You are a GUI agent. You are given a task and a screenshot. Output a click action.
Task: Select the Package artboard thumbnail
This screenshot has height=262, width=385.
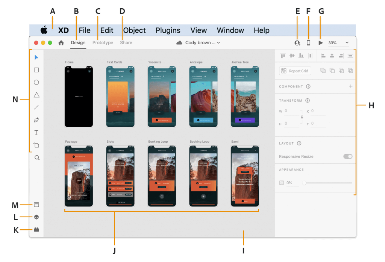(x=79, y=176)
